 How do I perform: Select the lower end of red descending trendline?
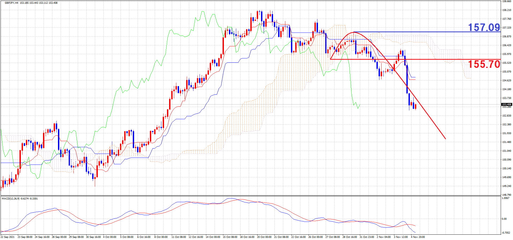point(445,138)
